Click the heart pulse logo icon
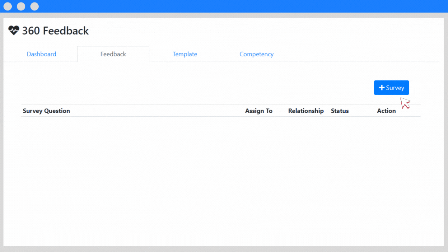 tap(14, 30)
